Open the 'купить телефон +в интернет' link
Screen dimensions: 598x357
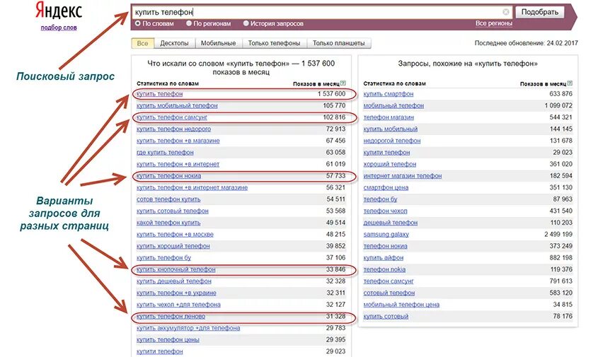coord(178,164)
